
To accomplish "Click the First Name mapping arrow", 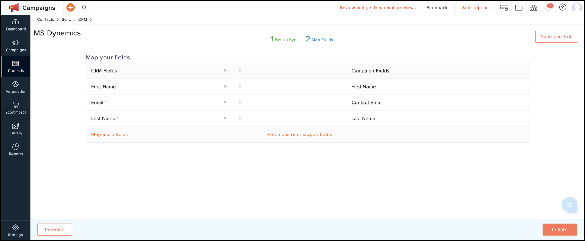I will [233, 86].
